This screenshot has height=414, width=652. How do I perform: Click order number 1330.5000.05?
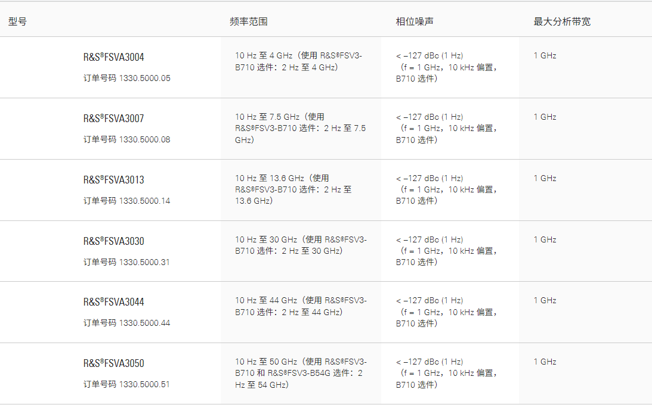[x=126, y=78]
